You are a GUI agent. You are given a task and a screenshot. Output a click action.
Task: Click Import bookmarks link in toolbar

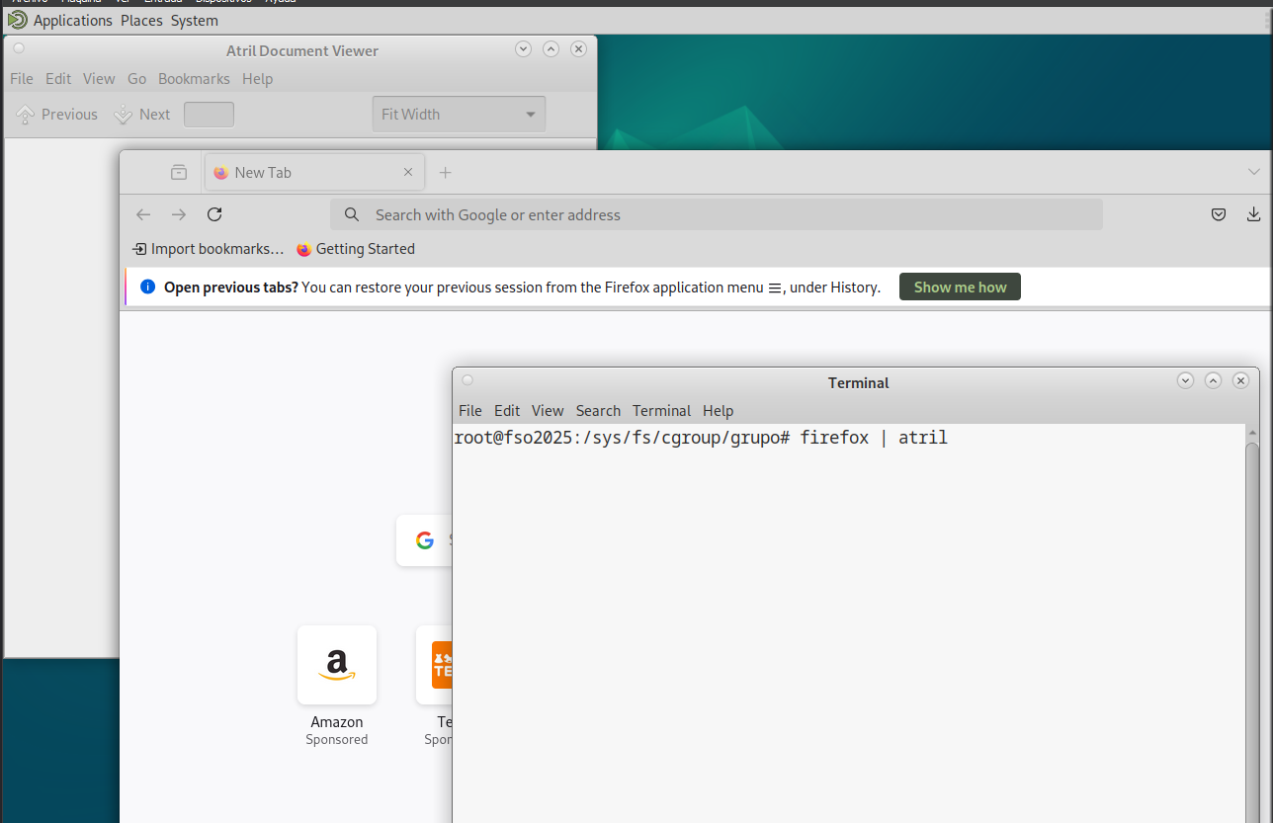[x=209, y=249]
